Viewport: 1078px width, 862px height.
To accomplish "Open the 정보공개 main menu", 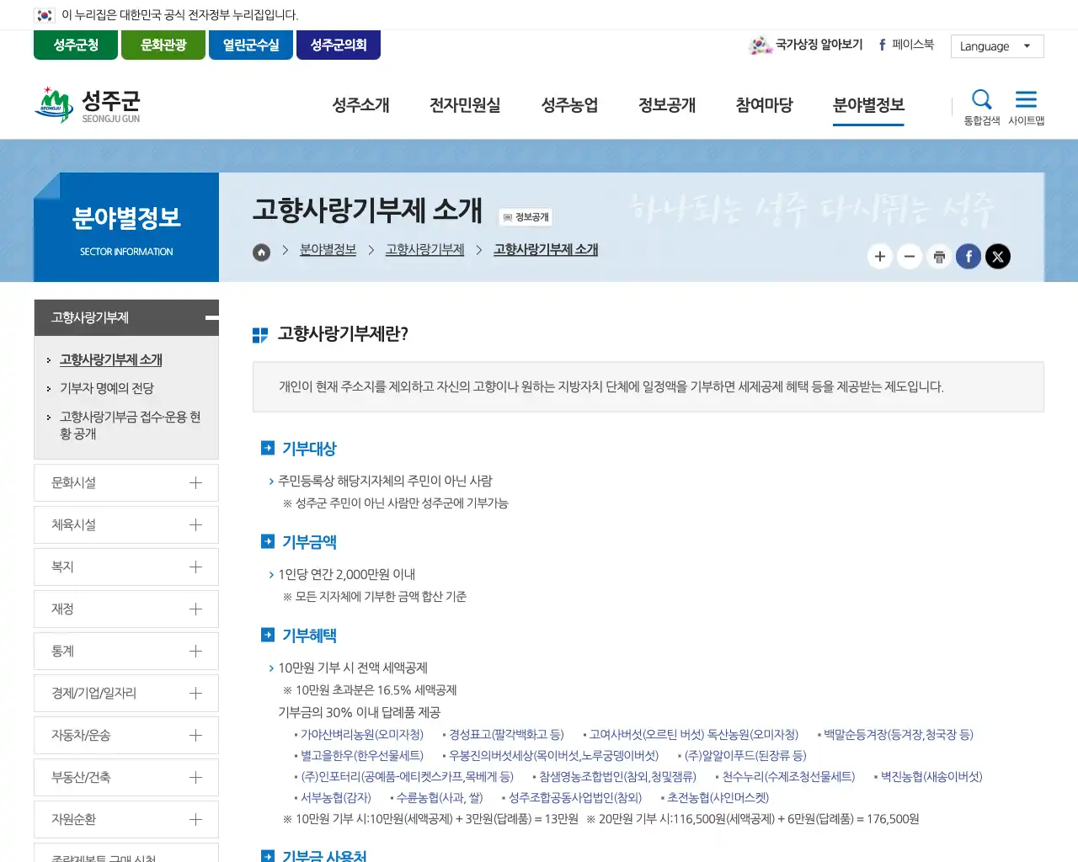I will 667,105.
